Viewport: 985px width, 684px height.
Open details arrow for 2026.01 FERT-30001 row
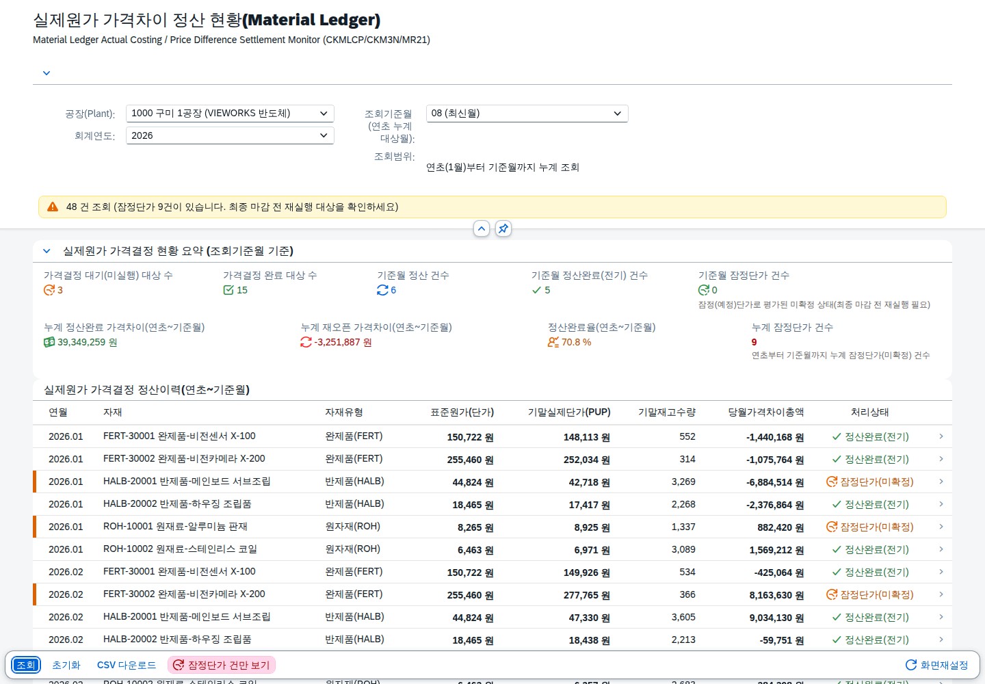[941, 436]
